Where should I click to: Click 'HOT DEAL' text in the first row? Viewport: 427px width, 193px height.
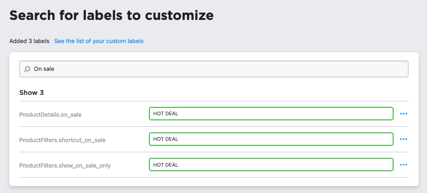(166, 114)
